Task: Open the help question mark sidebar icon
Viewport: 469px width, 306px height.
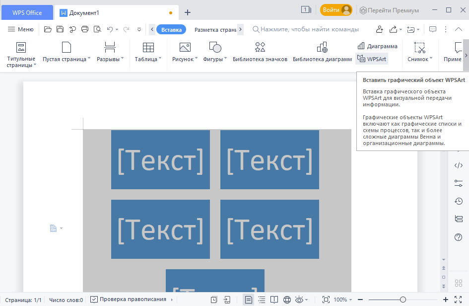Action: pos(459,237)
